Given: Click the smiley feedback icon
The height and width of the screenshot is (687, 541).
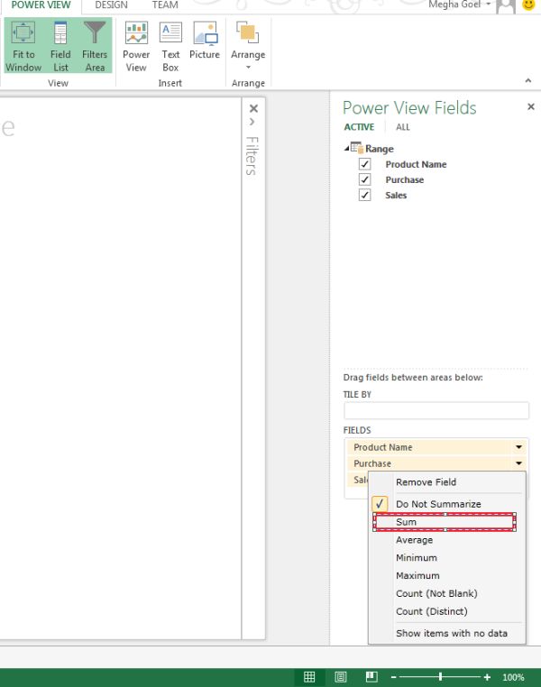Looking at the screenshot, I should (x=528, y=5).
